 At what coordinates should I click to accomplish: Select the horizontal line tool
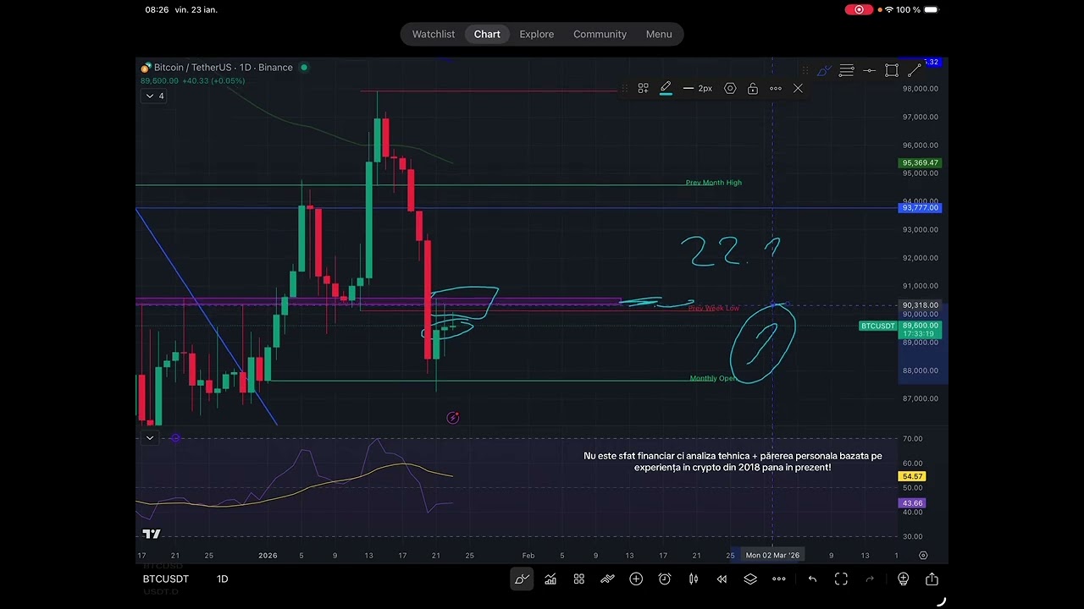pos(869,71)
